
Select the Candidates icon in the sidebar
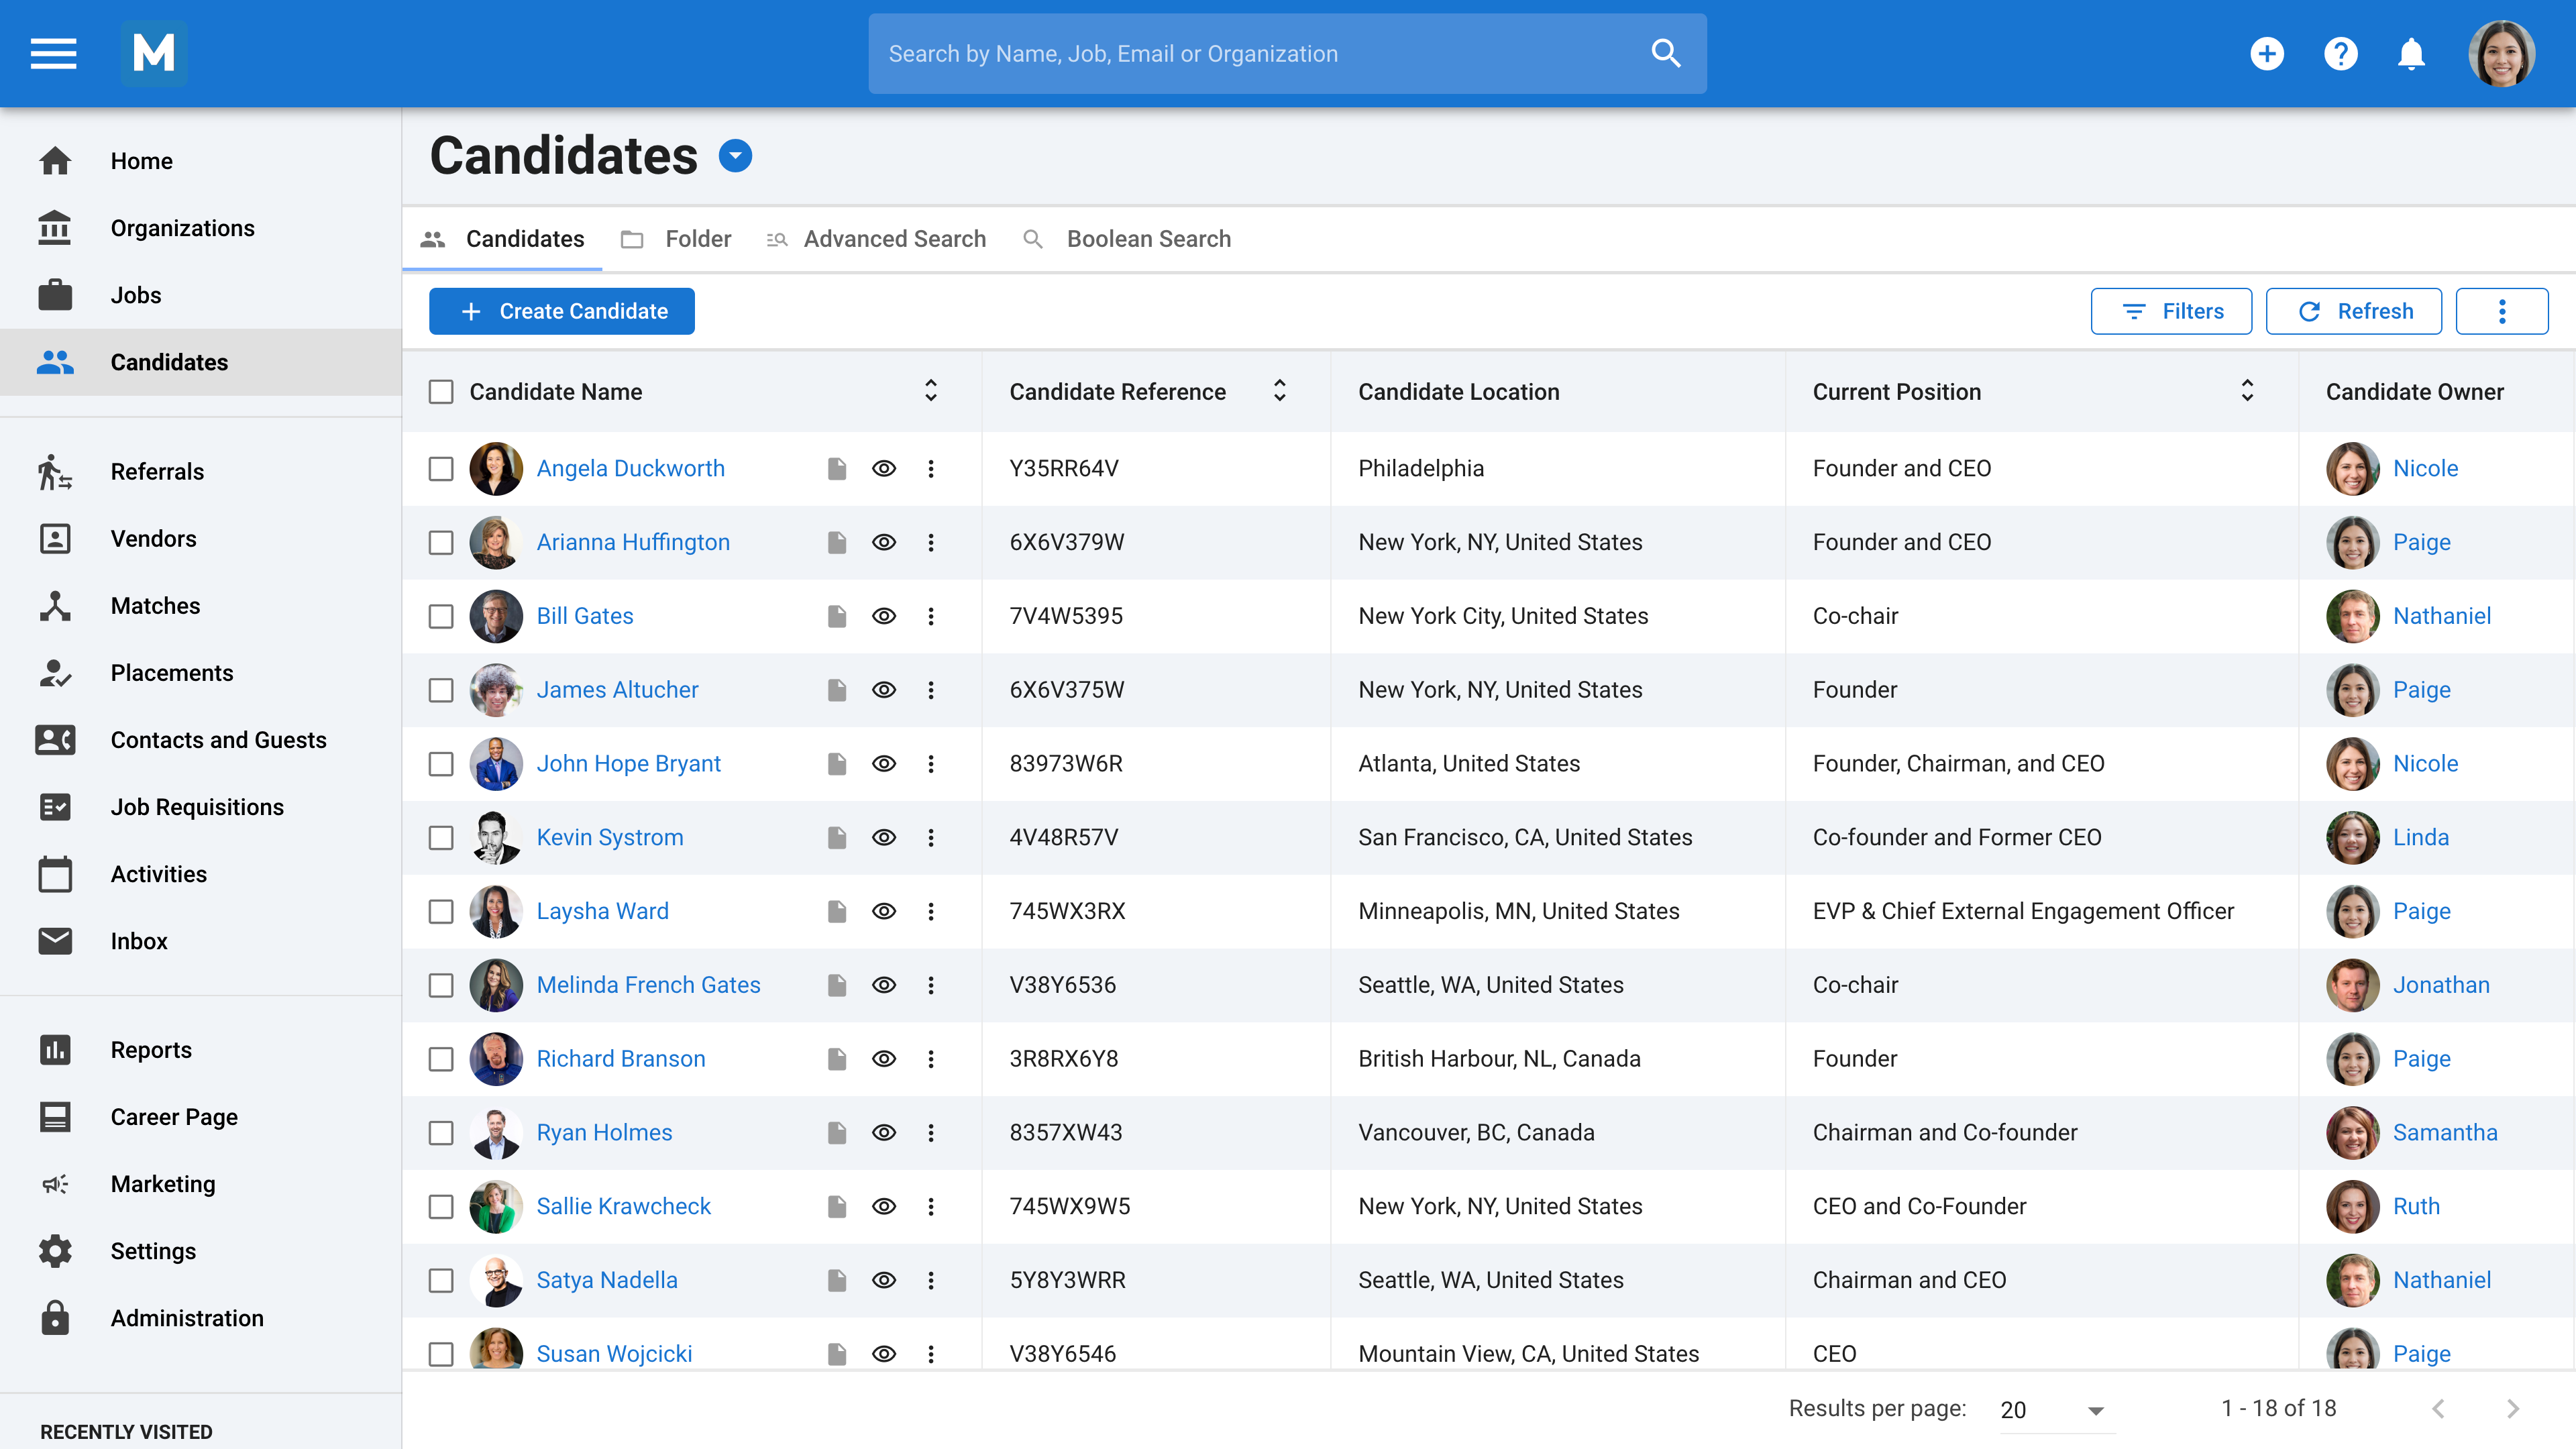point(54,362)
